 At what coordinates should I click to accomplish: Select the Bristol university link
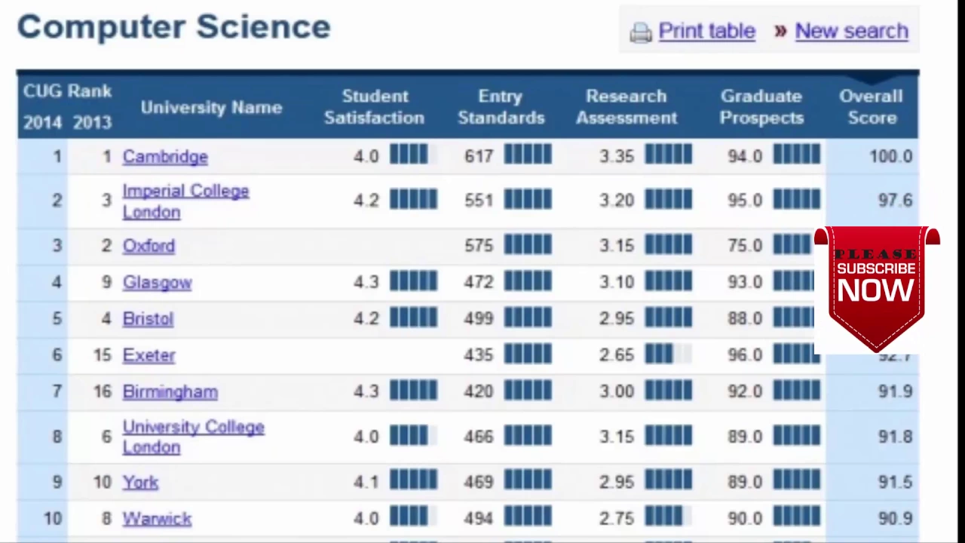point(148,318)
